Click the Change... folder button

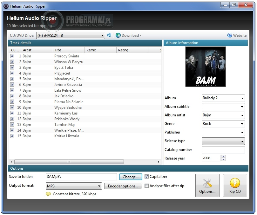click(x=131, y=177)
